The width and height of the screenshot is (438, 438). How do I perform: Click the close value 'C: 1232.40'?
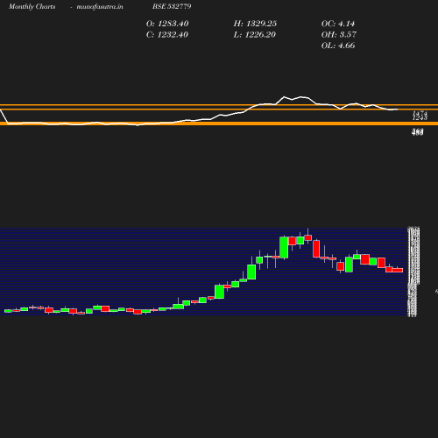pos(167,35)
